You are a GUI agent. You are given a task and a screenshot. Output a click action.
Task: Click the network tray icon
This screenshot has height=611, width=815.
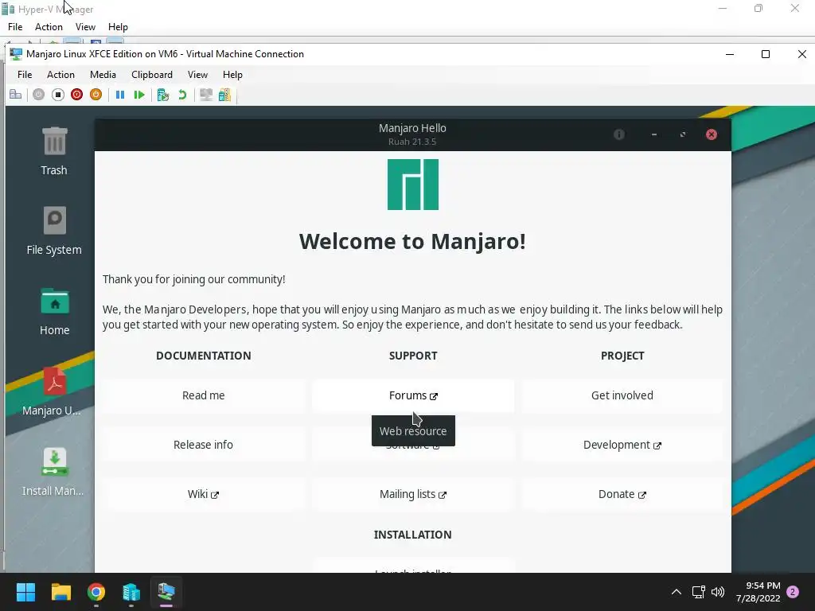(x=698, y=592)
